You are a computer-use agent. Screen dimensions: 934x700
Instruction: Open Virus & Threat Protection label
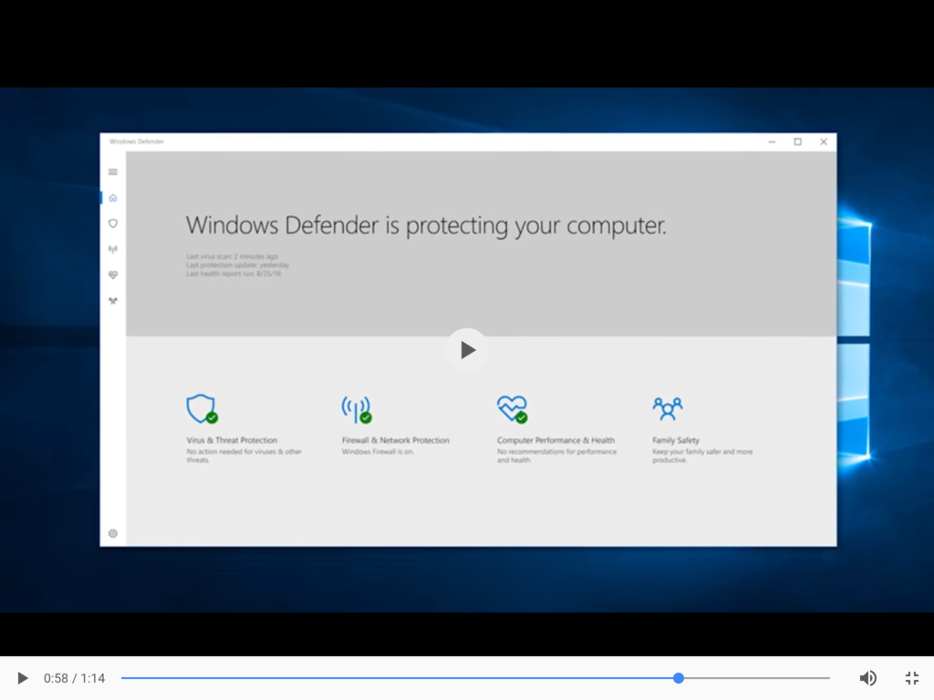pos(232,440)
